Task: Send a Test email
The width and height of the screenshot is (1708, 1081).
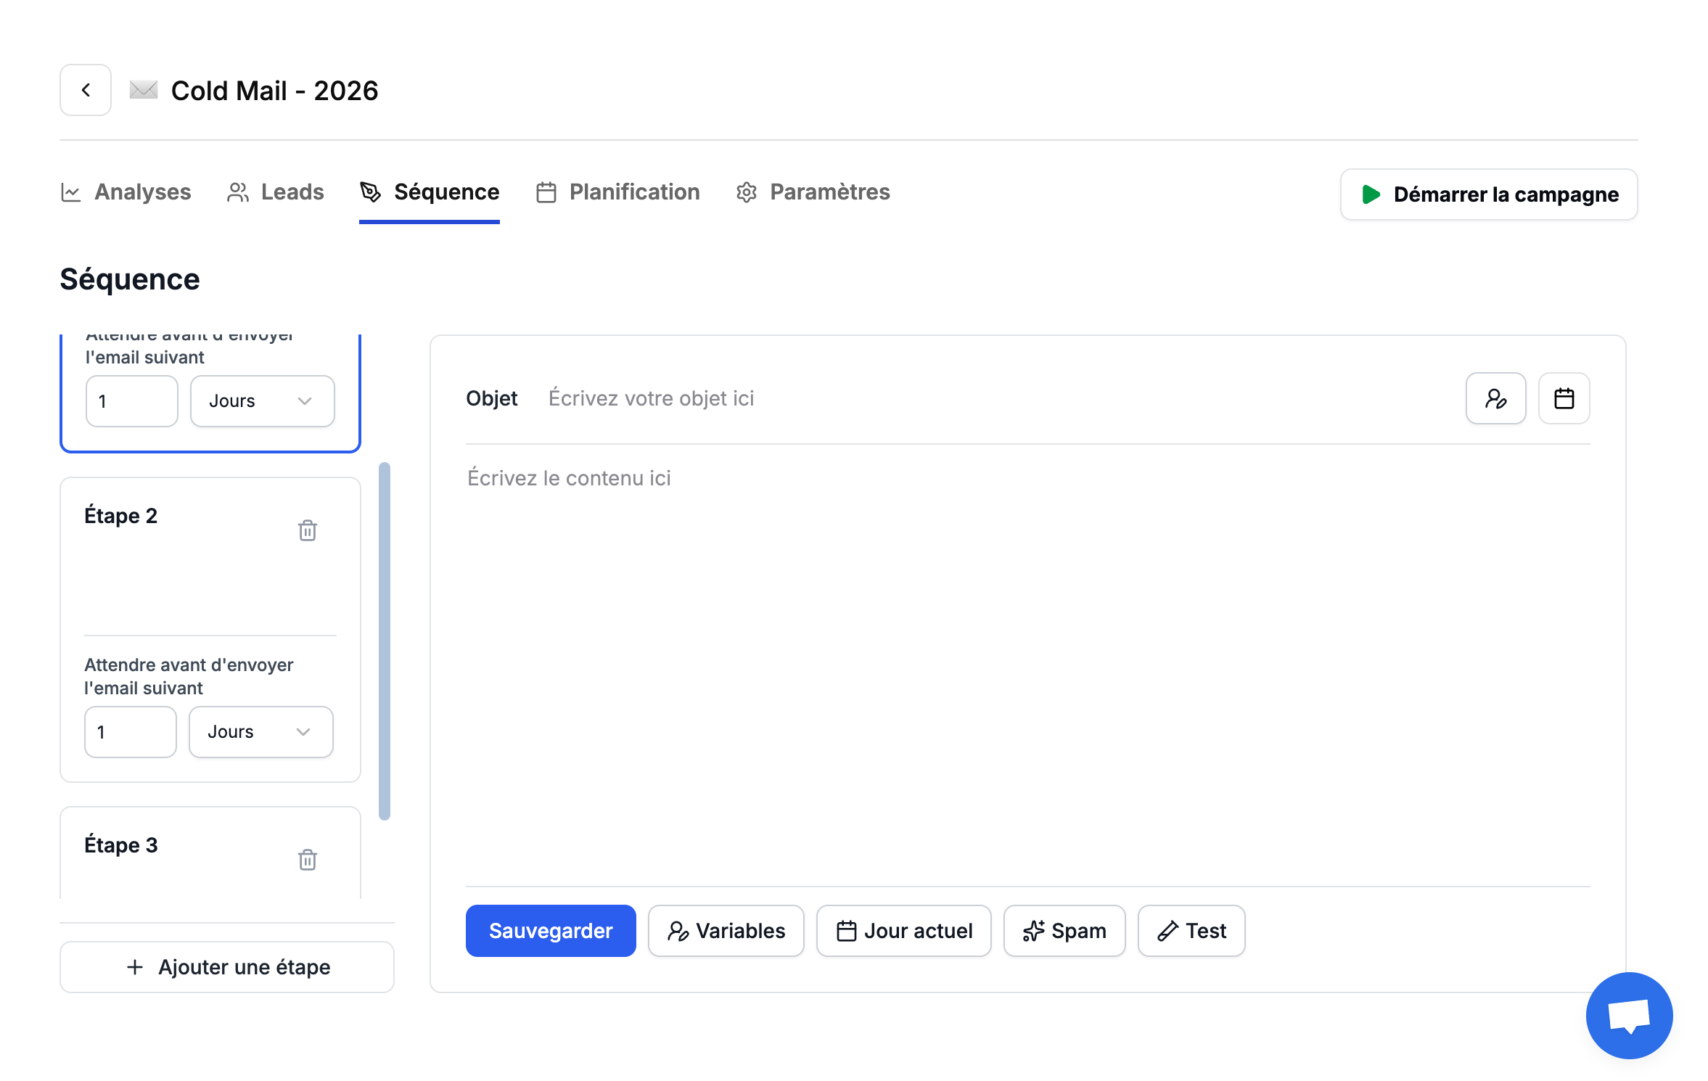Action: click(1191, 931)
